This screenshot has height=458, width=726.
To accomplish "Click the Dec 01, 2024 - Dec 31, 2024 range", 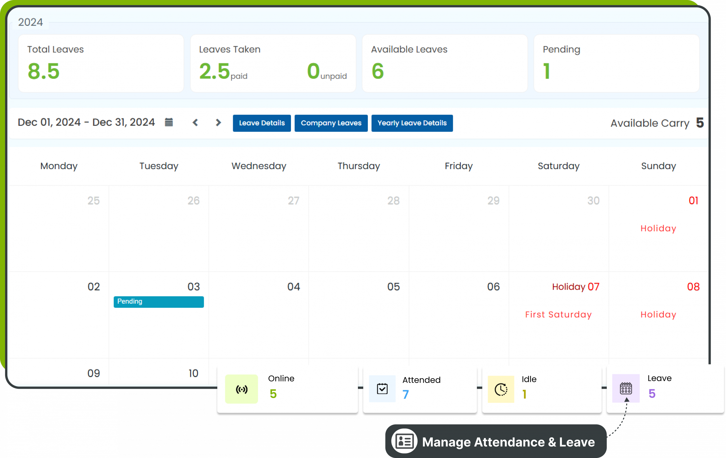I will pyautogui.click(x=86, y=122).
